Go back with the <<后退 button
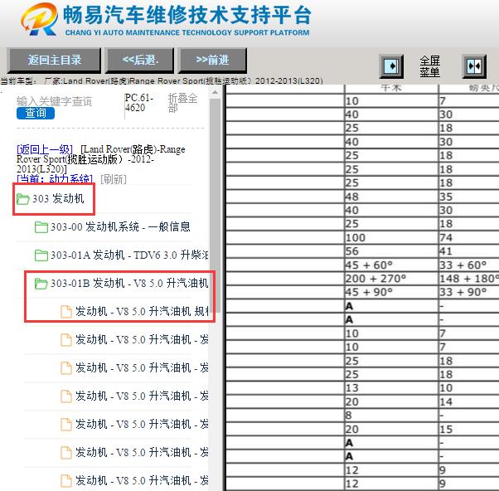This screenshot has height=491, width=499. (x=140, y=61)
